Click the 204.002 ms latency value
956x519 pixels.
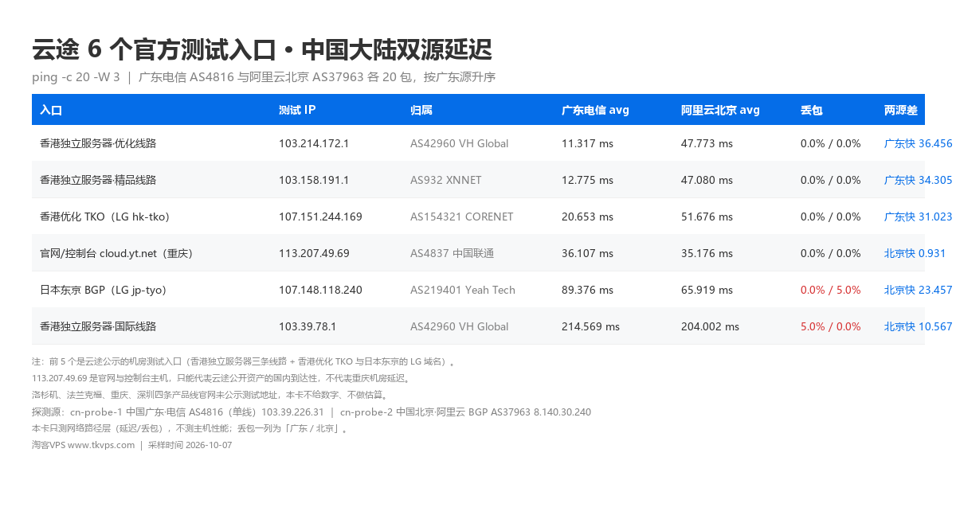pos(710,327)
